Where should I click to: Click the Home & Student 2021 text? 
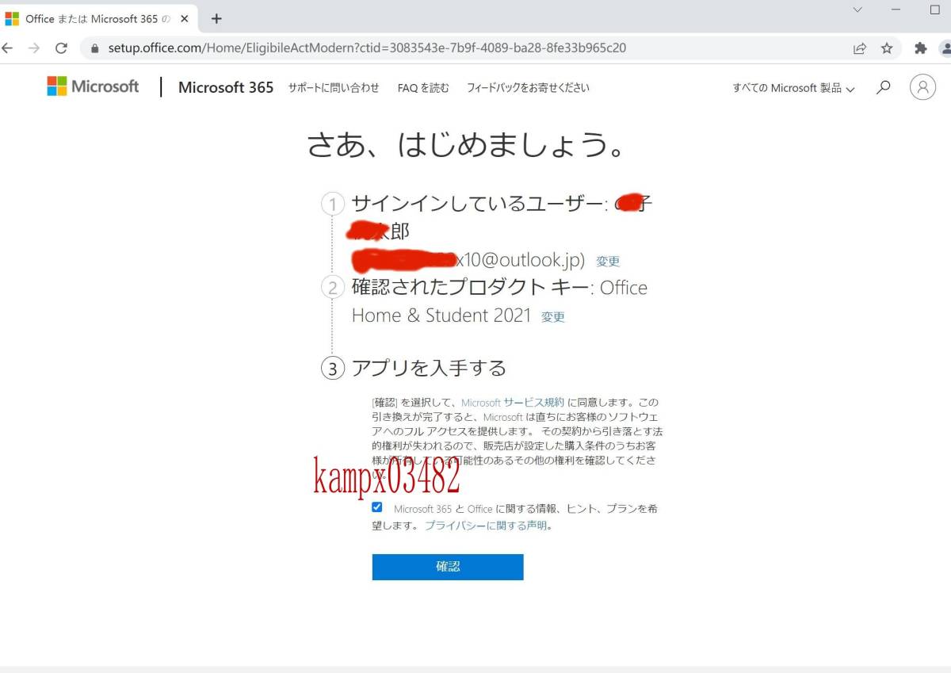click(441, 315)
